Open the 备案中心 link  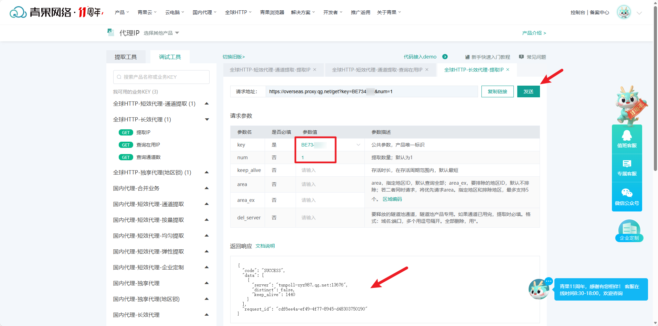[599, 12]
